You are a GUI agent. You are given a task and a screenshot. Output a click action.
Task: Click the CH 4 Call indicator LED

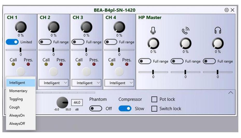(x=112, y=64)
